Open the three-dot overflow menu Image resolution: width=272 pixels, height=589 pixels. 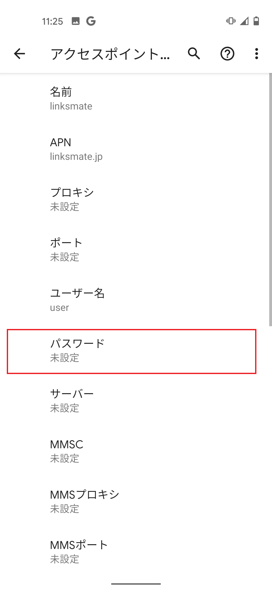(257, 54)
